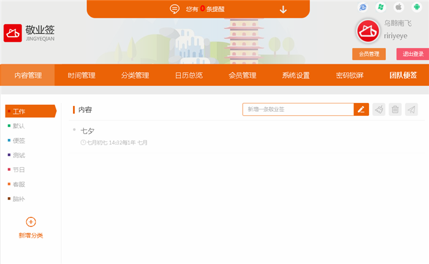This screenshot has width=429, height=264.
Task: Focus the 新增一条敬业签 input field
Action: click(298, 110)
